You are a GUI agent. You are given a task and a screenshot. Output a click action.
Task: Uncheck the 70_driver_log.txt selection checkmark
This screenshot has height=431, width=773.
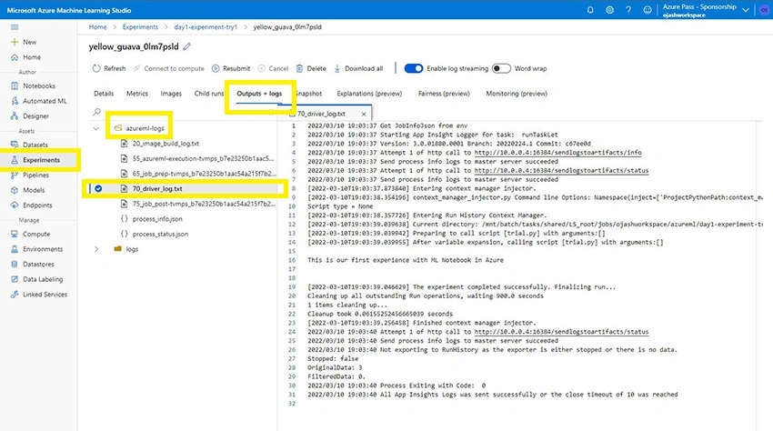coord(98,188)
